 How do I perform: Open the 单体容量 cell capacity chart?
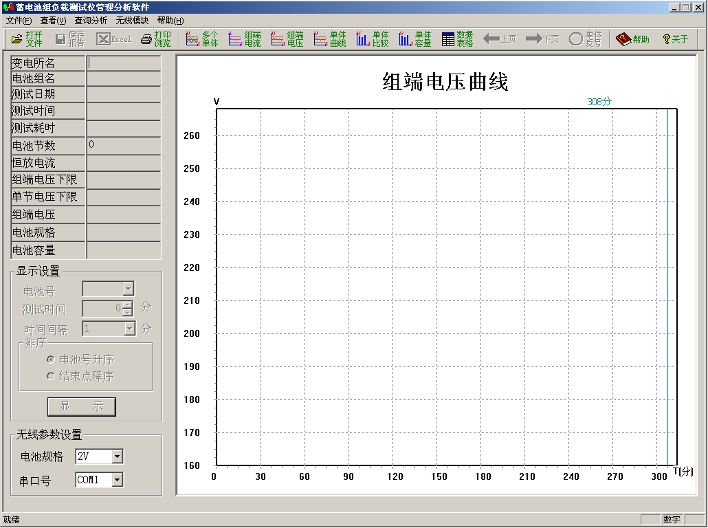click(415, 39)
